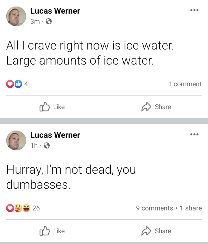Open Lucas Werner name on the 1h post
This screenshot has height=244, width=208.
[55, 135]
